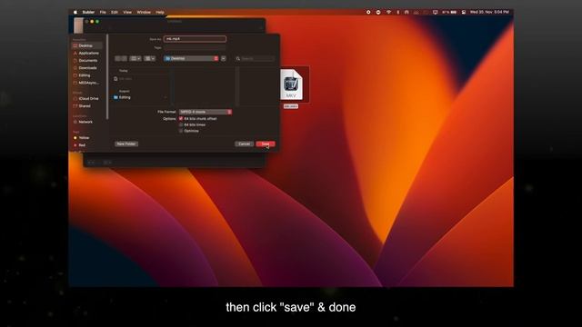Click the Save button in the dialog
Image resolution: width=582 pixels, height=327 pixels.
(x=266, y=144)
